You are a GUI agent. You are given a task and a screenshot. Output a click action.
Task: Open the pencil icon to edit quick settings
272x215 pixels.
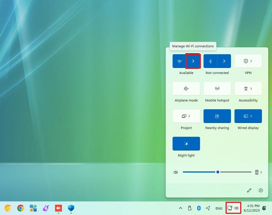(x=249, y=190)
